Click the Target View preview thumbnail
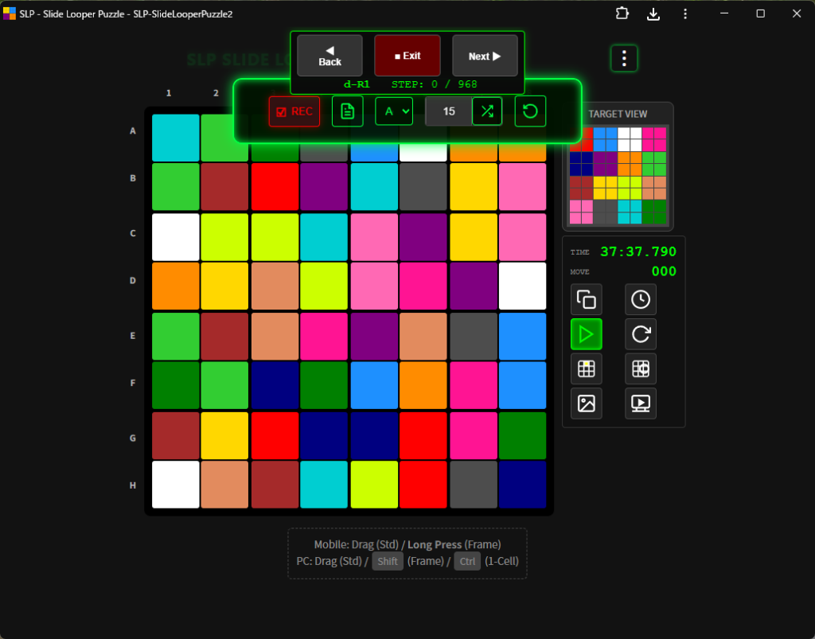The height and width of the screenshot is (639, 815). pyautogui.click(x=618, y=176)
